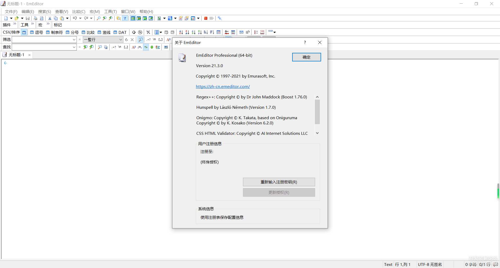Click the Print Preview icon
Screen dimensions: 500x268
click(x=41, y=18)
